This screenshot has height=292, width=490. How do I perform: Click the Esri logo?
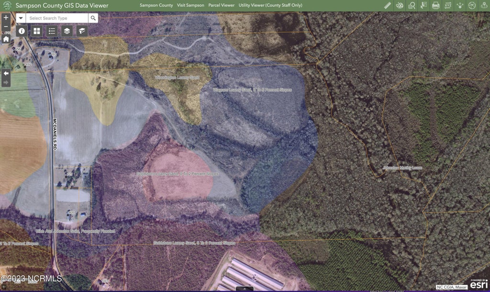479,284
